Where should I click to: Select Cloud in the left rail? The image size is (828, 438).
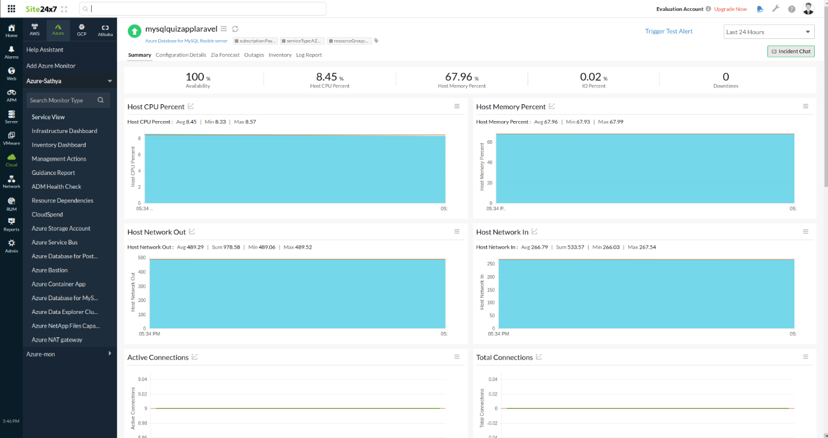[x=11, y=160]
